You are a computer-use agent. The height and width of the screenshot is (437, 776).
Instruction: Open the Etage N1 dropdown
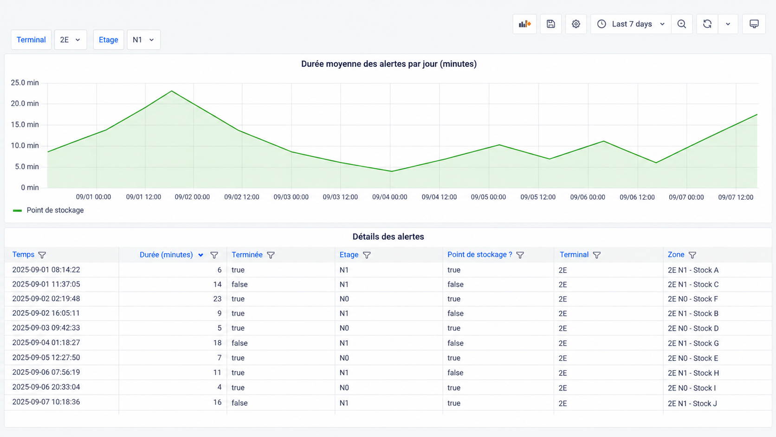point(143,40)
